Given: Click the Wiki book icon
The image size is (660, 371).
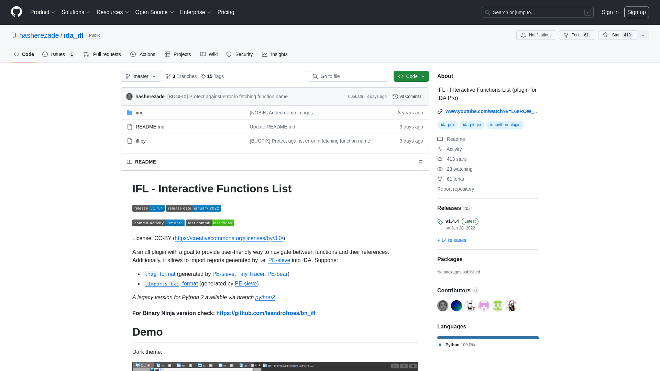Looking at the screenshot, I should coord(202,54).
